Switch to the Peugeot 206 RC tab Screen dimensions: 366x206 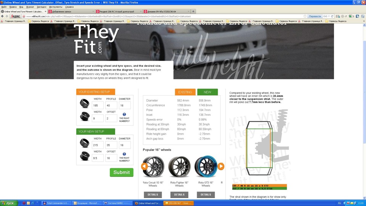coord(119,11)
